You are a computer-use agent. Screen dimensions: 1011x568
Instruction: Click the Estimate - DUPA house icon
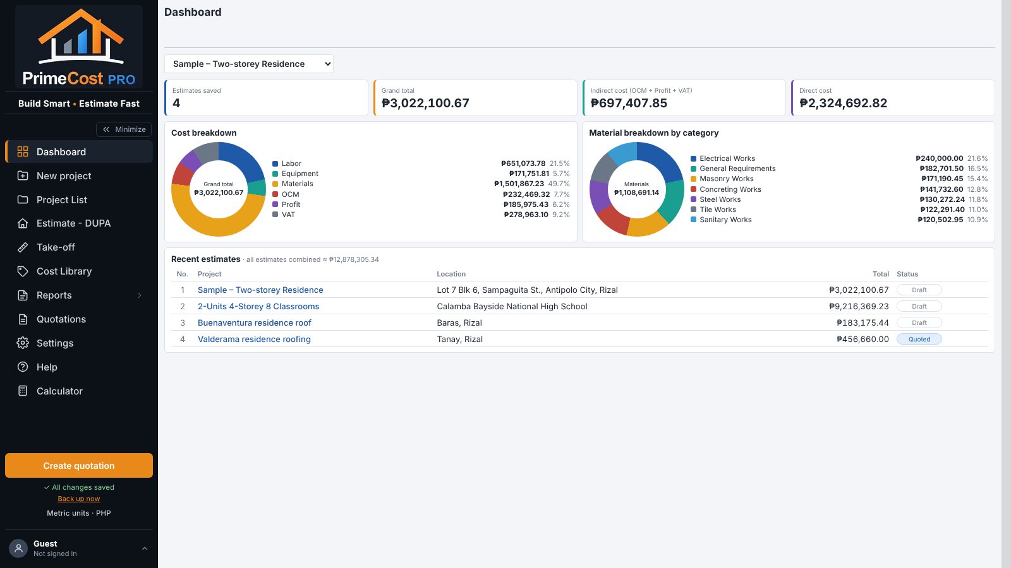23,223
